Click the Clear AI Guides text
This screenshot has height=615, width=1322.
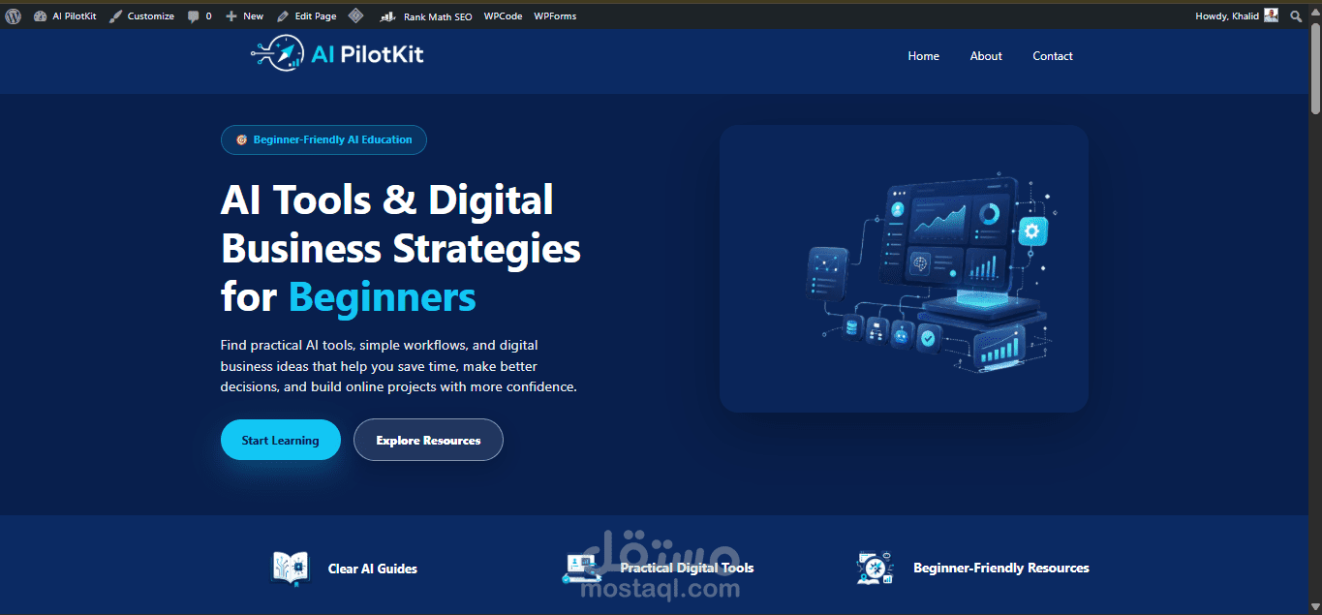coord(373,569)
